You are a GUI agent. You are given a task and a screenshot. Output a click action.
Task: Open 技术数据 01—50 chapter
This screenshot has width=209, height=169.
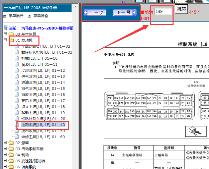click(x=43, y=131)
